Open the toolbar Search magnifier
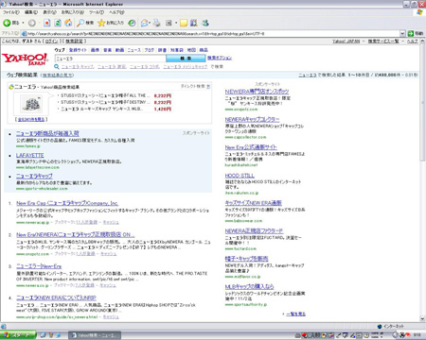This screenshot has width=426, height=340. (x=80, y=23)
